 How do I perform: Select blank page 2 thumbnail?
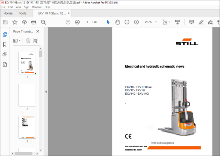[27, 95]
